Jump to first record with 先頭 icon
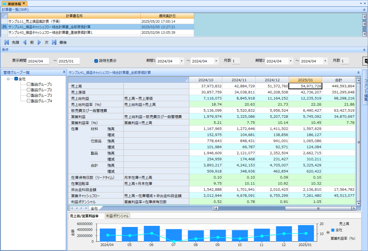Viewport: 368px width, 251px height. (x=6, y=42)
